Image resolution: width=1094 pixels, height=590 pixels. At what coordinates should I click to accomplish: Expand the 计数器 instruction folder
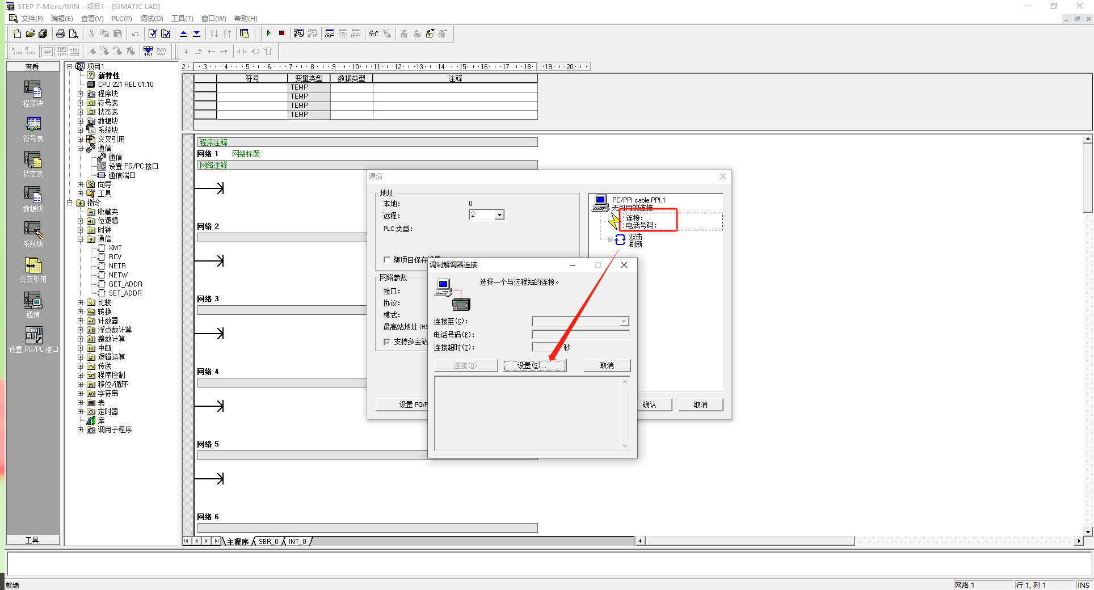click(x=81, y=321)
